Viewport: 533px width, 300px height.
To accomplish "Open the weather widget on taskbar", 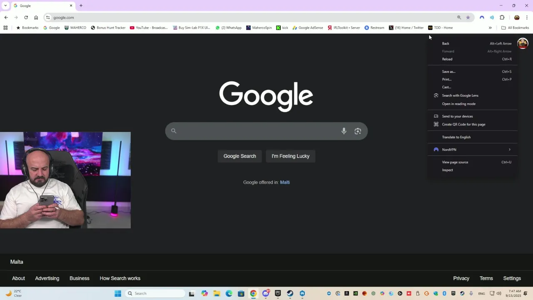I will [x=14, y=293].
